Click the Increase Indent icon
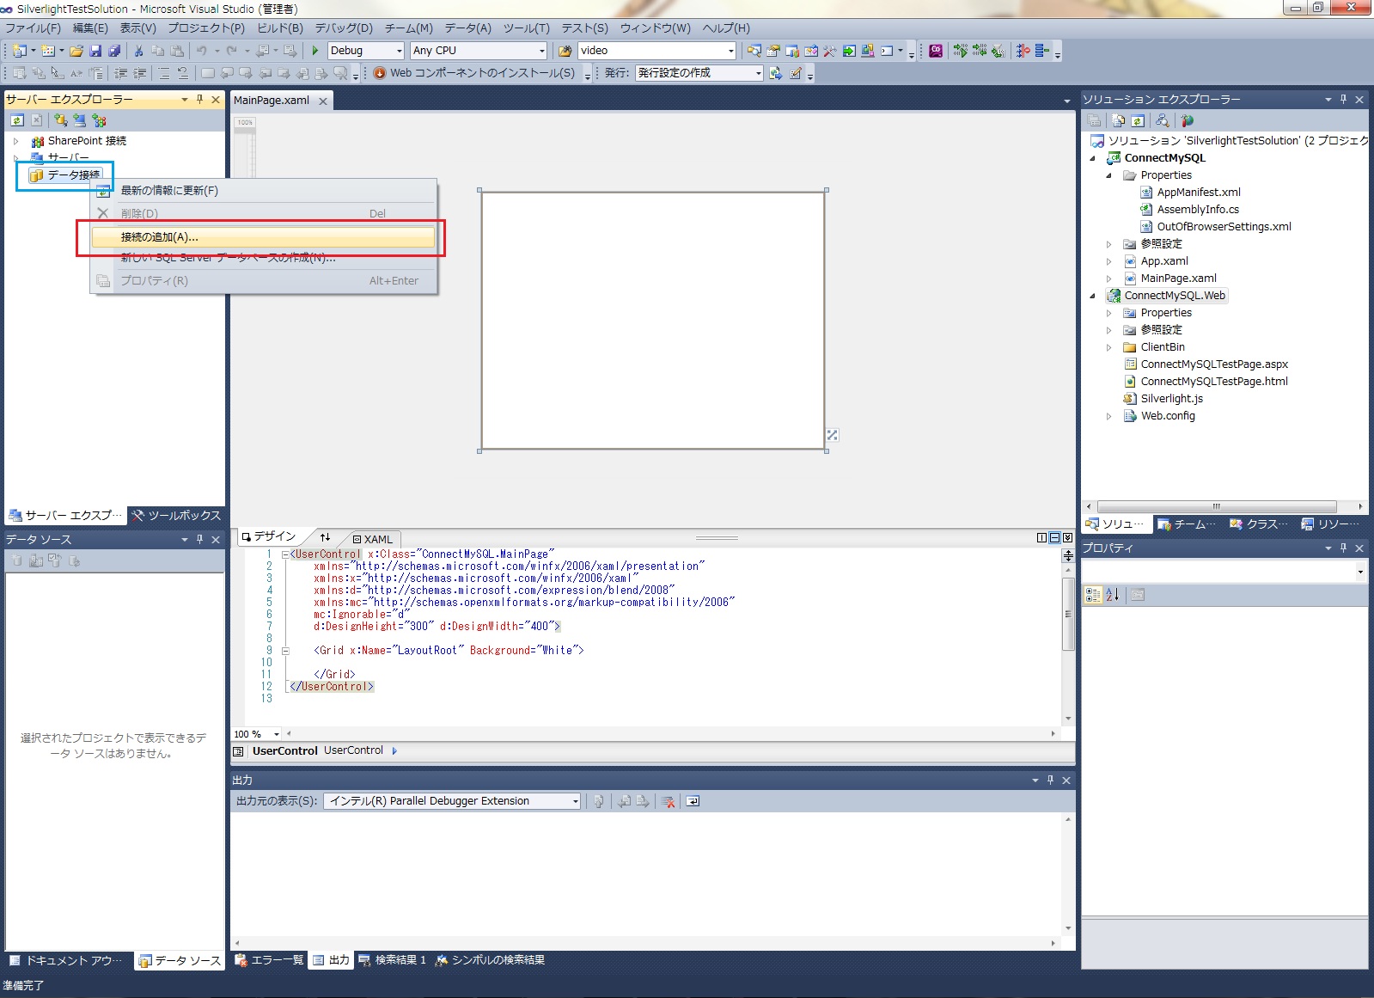 (139, 73)
